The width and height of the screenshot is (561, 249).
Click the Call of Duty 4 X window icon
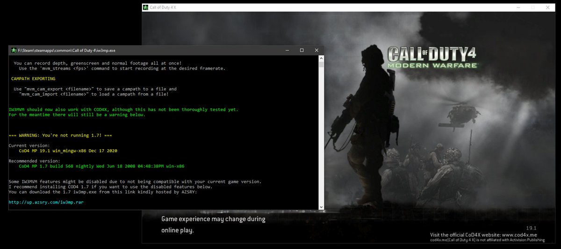[x=146, y=7]
